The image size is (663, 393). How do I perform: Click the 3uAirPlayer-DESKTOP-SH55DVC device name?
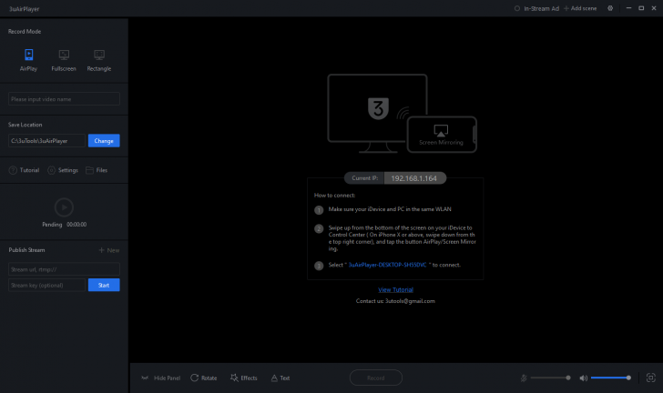pyautogui.click(x=387, y=265)
